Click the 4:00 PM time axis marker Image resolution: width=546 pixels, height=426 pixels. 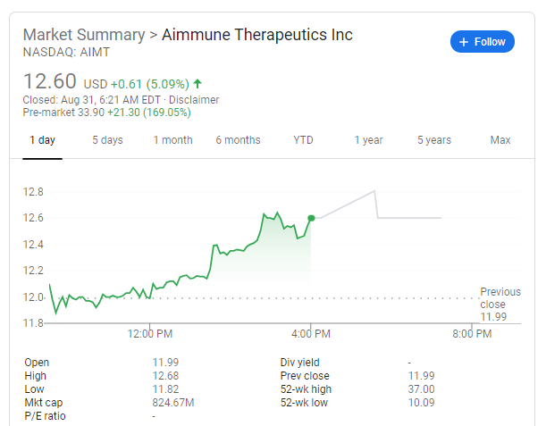pyautogui.click(x=311, y=334)
